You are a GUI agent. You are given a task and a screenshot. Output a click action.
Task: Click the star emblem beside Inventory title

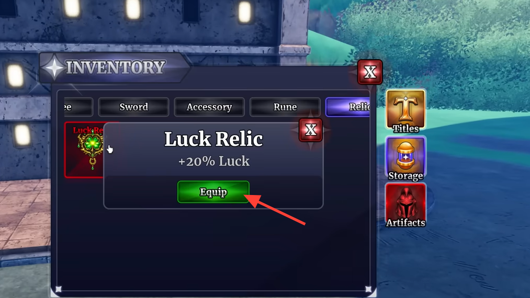54,67
